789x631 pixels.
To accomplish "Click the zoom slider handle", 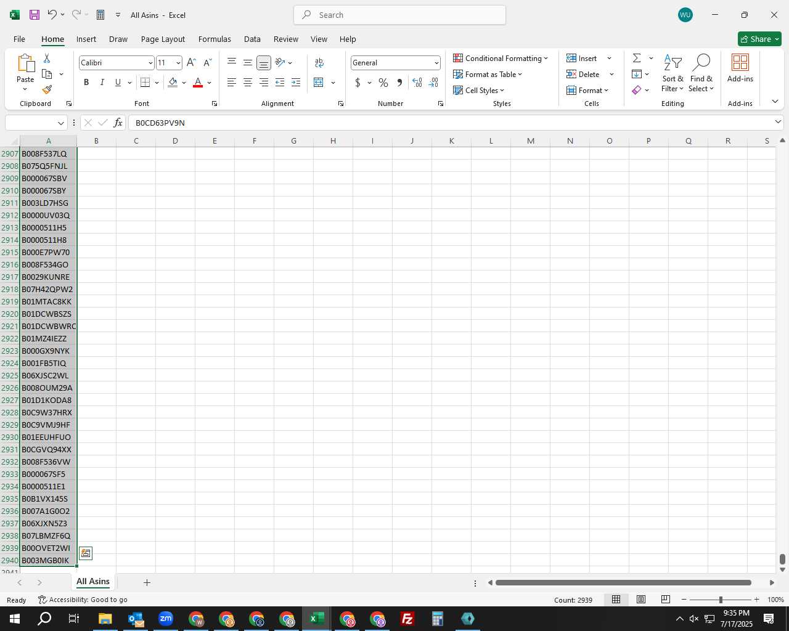I will click(721, 600).
